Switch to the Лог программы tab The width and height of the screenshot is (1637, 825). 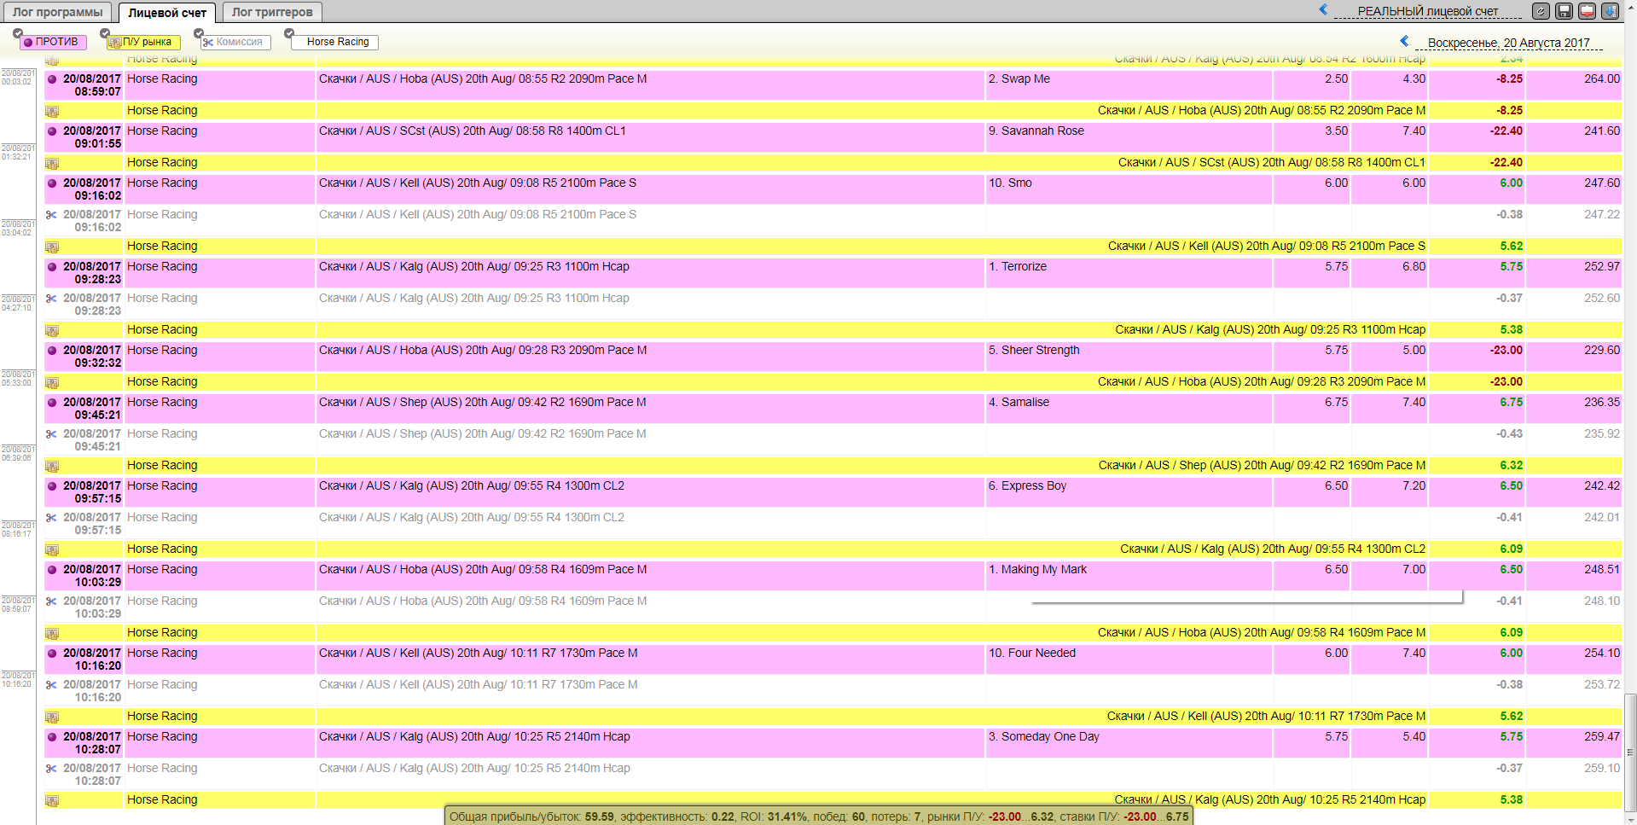click(57, 12)
